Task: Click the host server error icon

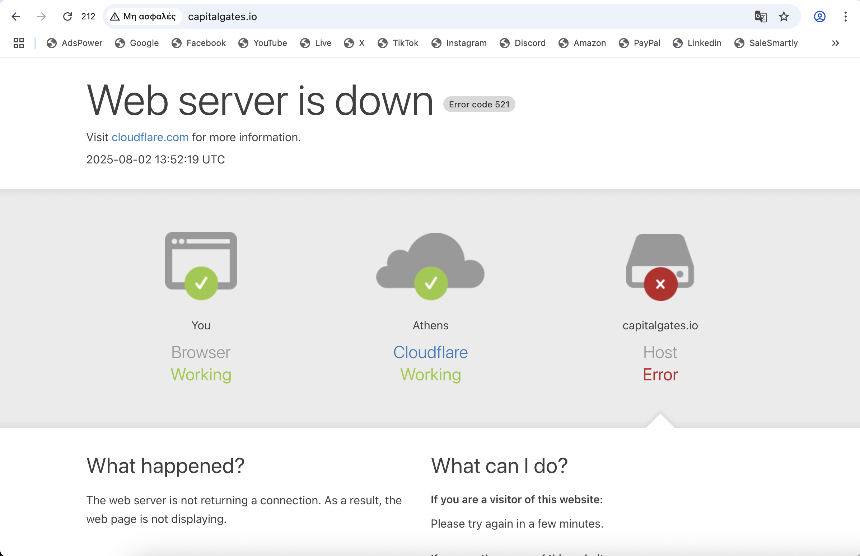Action: [x=660, y=267]
